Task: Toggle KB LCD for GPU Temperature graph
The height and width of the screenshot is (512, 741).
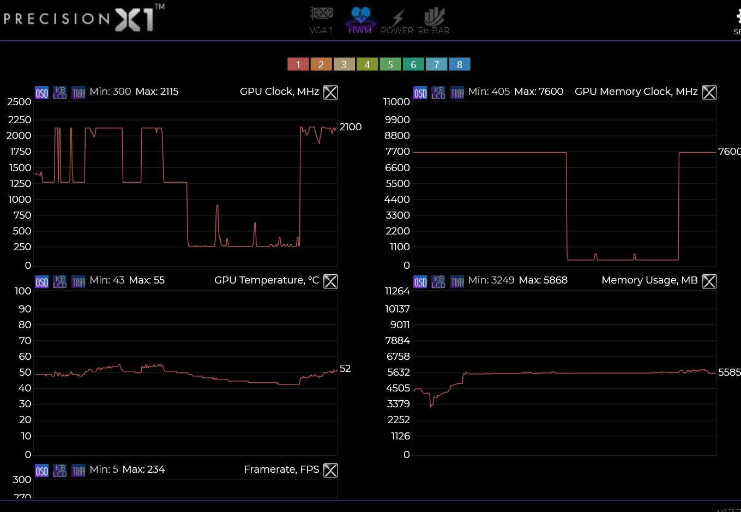Action: pyautogui.click(x=60, y=281)
